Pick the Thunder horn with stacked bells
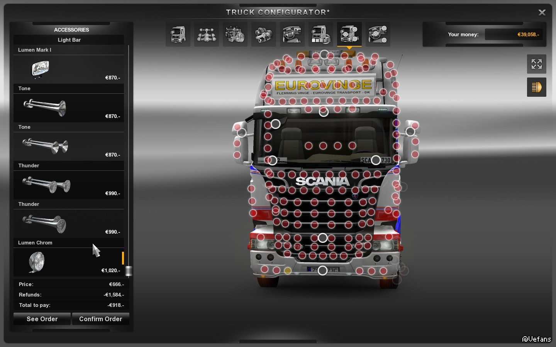The height and width of the screenshot is (347, 556). (44, 224)
